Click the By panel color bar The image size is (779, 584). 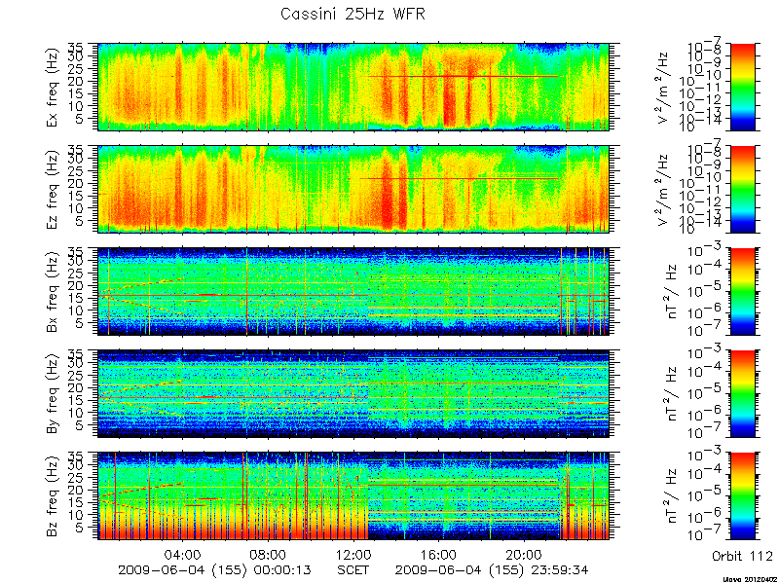742,394
